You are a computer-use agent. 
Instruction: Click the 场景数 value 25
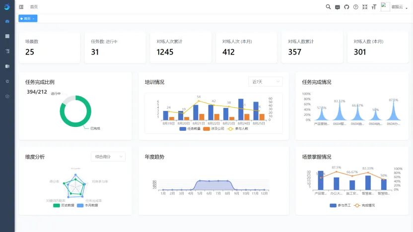[x=30, y=52]
